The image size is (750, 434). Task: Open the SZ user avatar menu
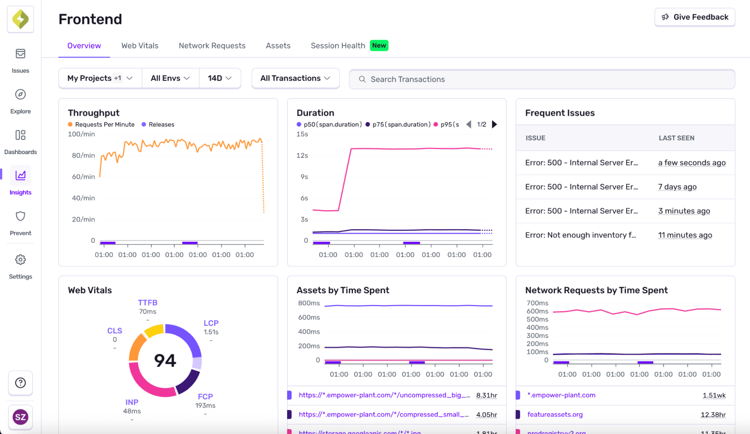[x=20, y=417]
